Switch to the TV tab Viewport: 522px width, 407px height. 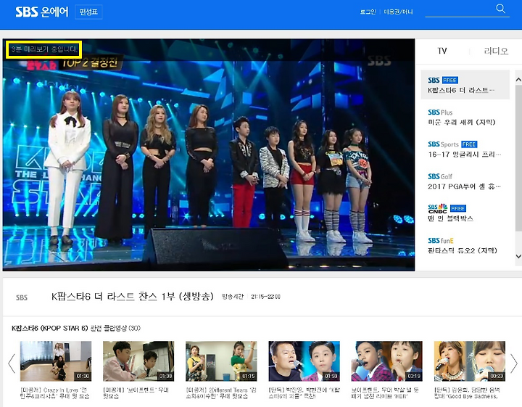(x=442, y=51)
